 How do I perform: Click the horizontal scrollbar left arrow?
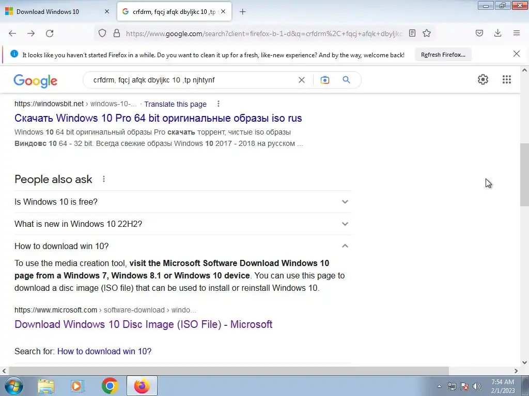[4, 371]
